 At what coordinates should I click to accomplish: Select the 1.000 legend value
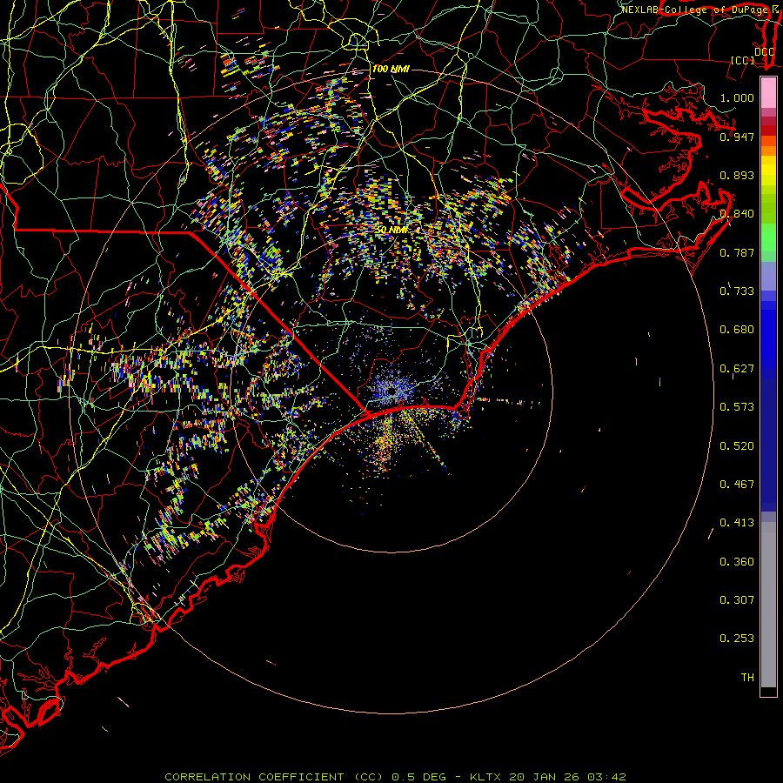737,97
